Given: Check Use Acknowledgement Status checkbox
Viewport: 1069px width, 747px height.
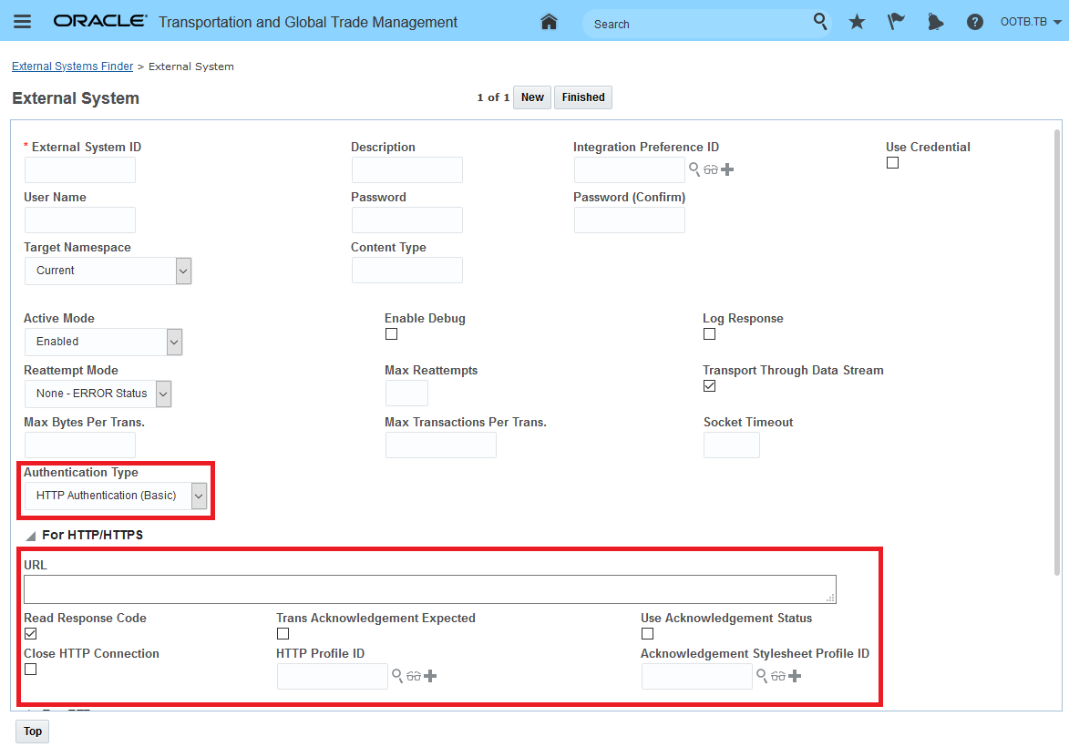Looking at the screenshot, I should click(x=648, y=634).
